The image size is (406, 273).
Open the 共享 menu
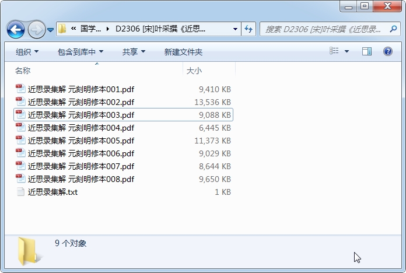134,52
